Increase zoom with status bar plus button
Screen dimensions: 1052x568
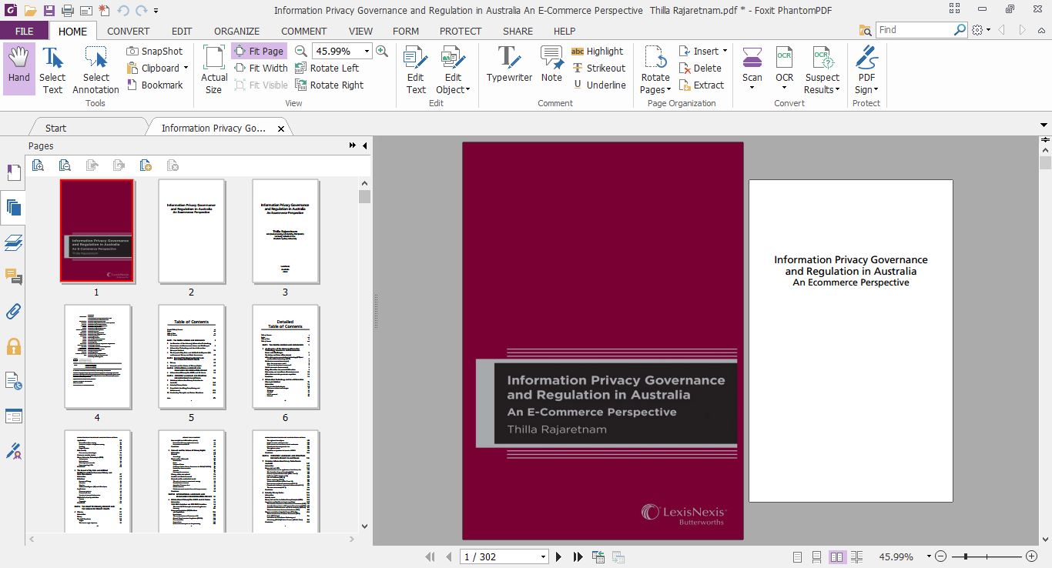(x=1031, y=556)
